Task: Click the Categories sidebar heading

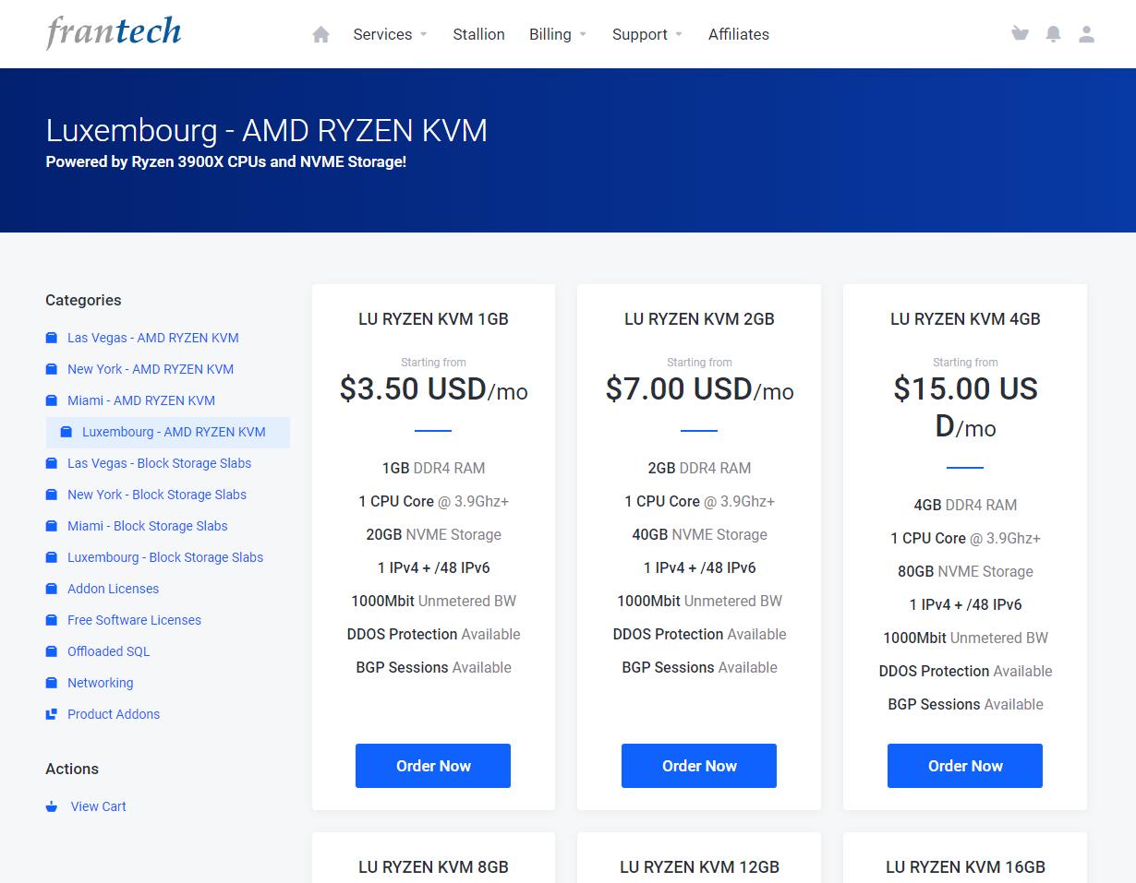Action: [83, 300]
